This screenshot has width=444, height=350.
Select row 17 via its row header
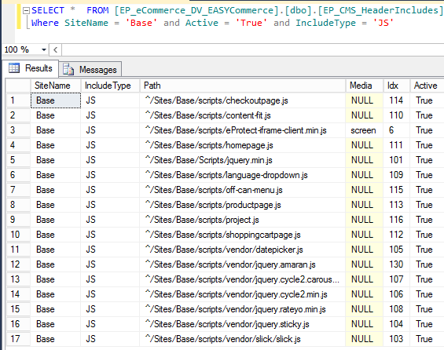(18, 339)
